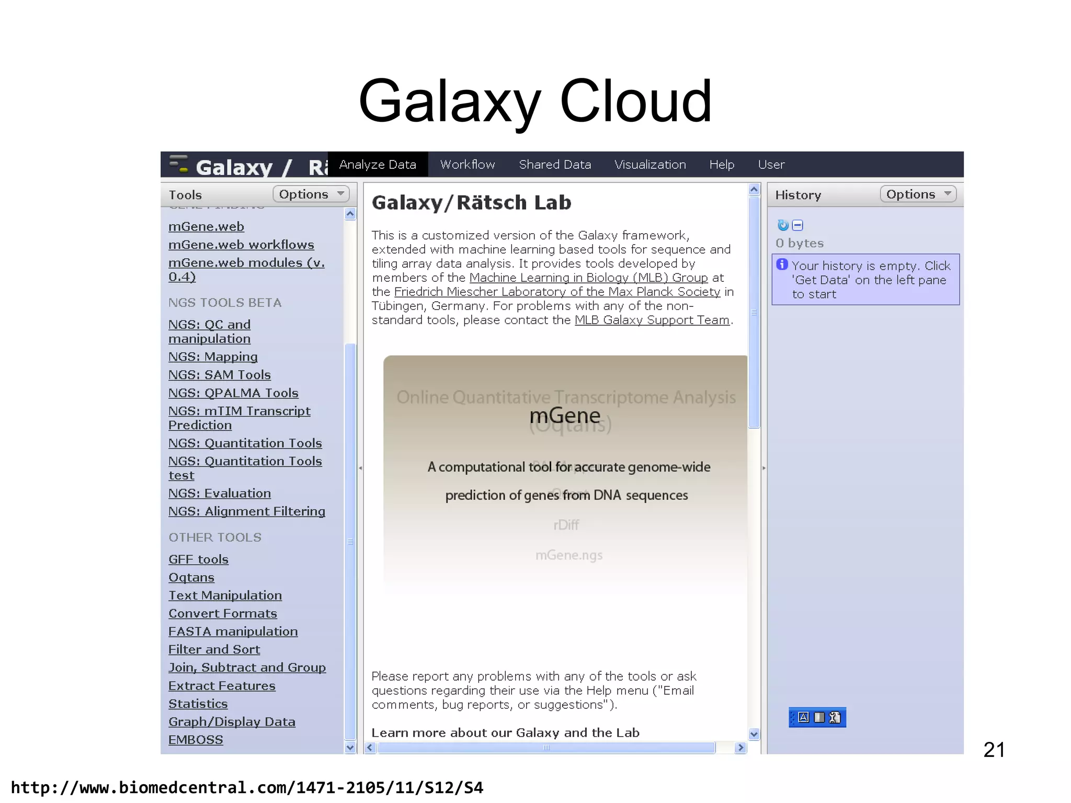The image size is (1071, 803).
Task: Click the horizontal scrollbar right arrow
Action: point(740,748)
